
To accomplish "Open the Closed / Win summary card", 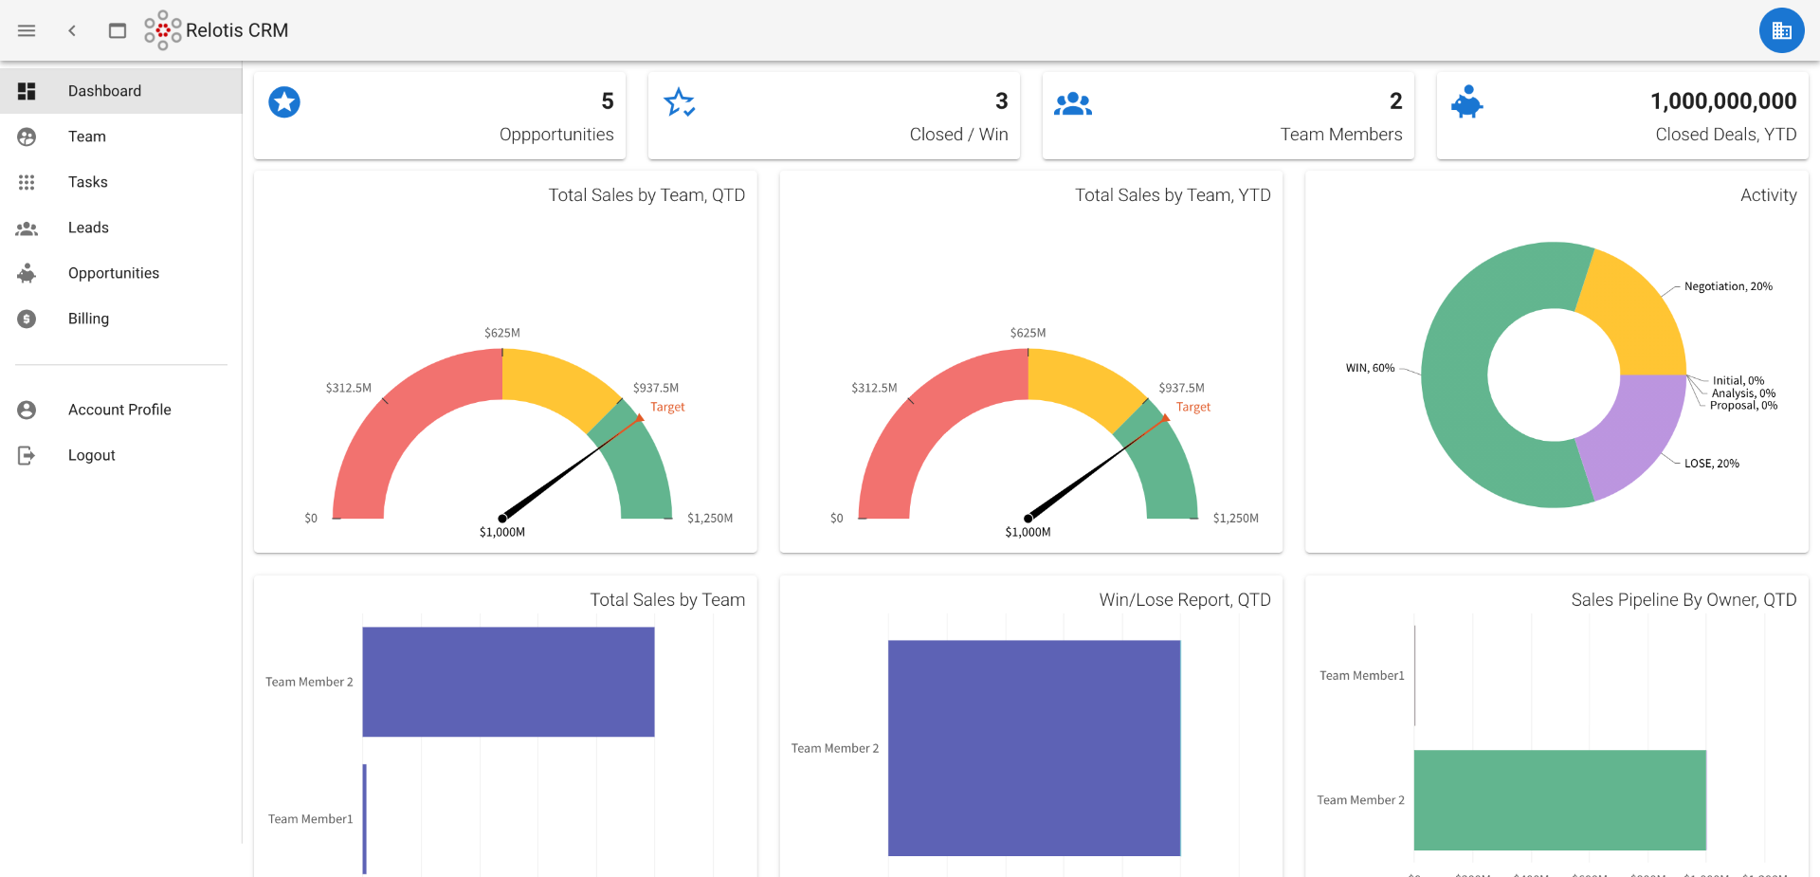I will click(x=833, y=116).
